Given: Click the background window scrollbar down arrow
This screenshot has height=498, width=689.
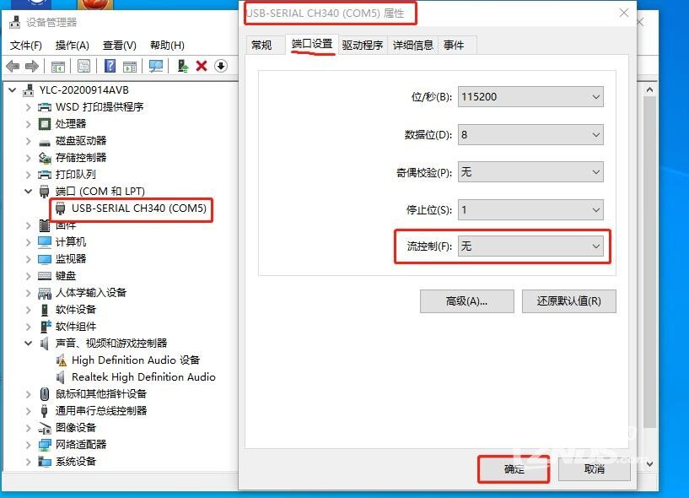Looking at the screenshot, I should (x=649, y=464).
